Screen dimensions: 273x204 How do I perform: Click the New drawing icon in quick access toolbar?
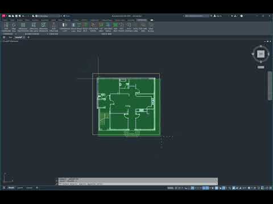click(x=10, y=16)
